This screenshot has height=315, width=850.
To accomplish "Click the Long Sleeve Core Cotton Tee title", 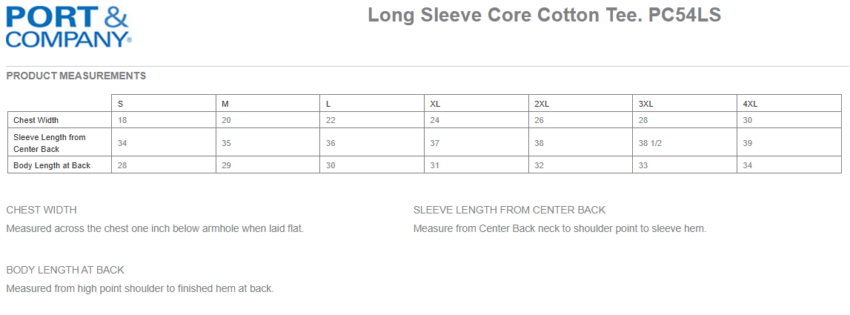I will tap(544, 16).
